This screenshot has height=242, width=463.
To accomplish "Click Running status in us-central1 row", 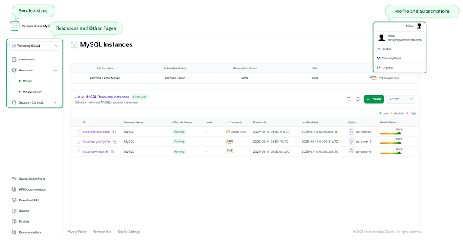I will pos(179,132).
